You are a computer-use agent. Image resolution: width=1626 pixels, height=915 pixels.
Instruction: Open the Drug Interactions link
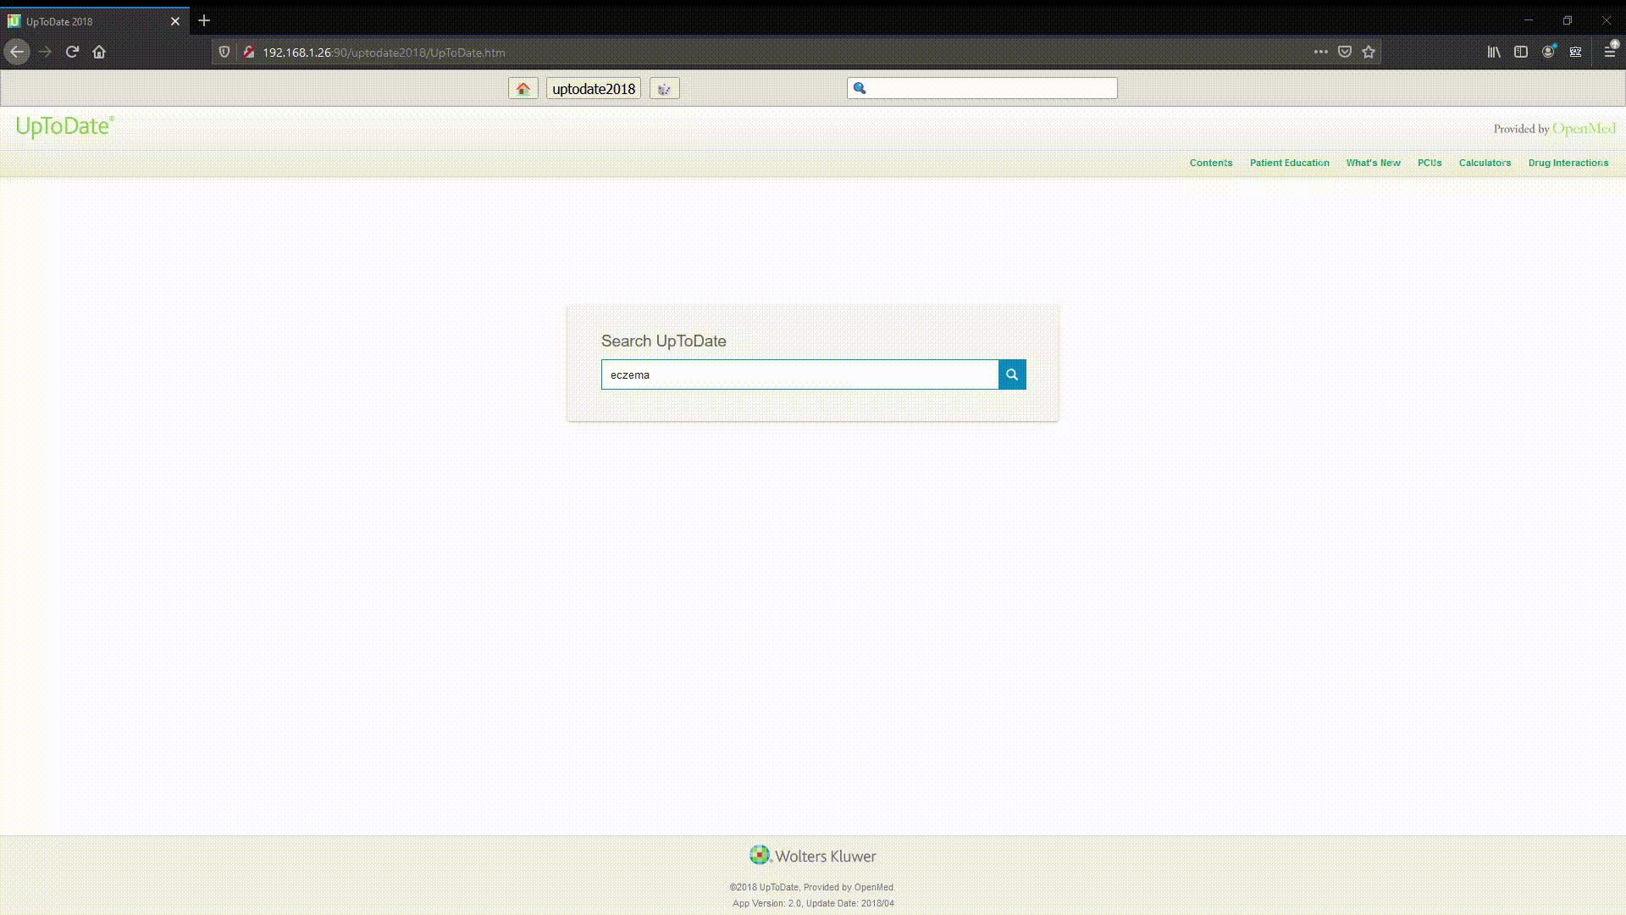1568,163
